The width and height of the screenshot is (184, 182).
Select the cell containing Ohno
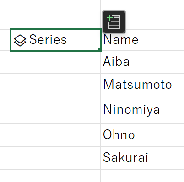tap(131, 135)
